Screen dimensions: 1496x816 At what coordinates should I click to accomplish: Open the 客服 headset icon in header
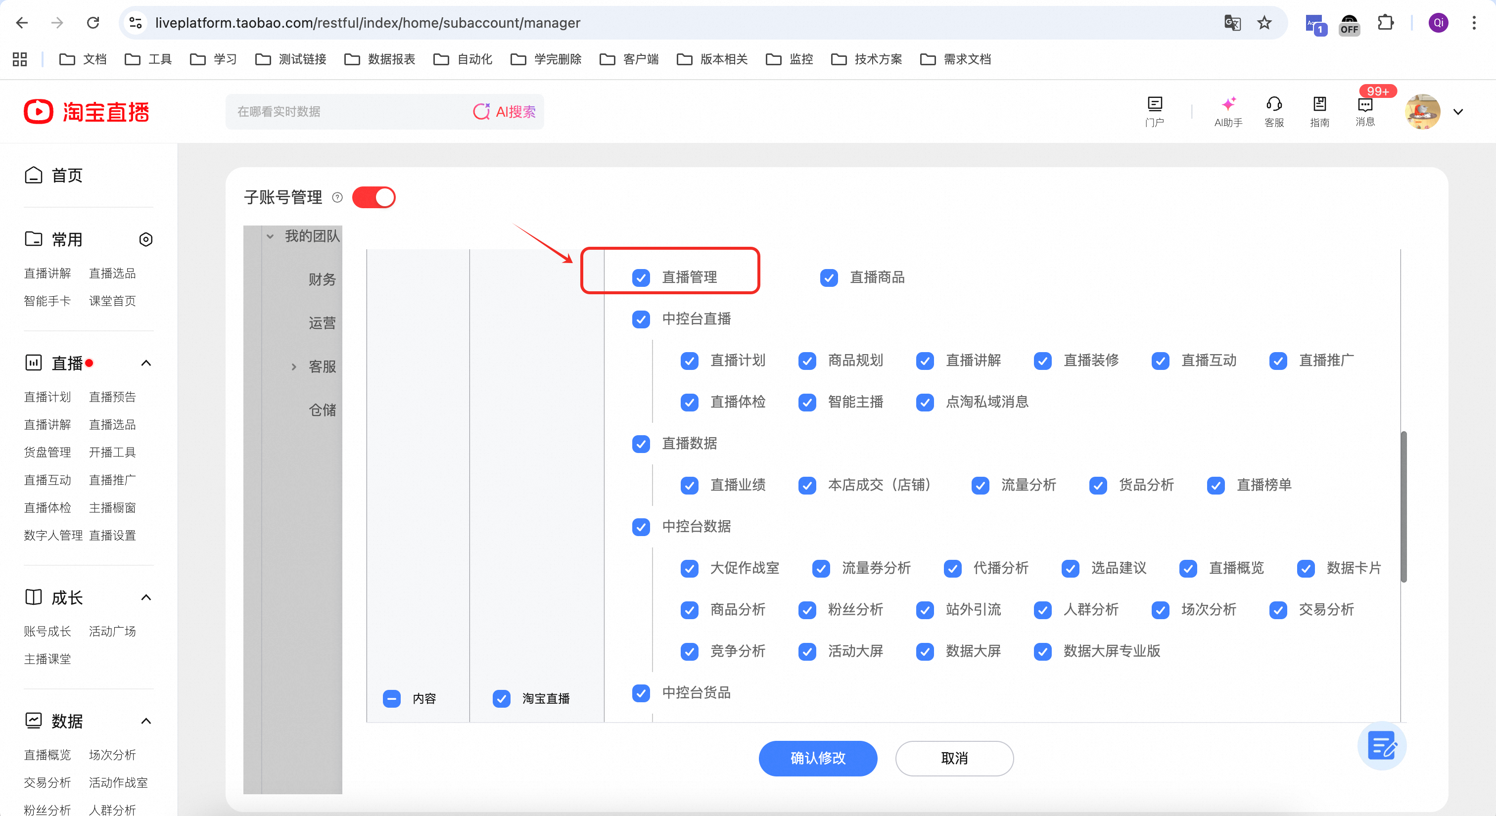pyautogui.click(x=1274, y=111)
